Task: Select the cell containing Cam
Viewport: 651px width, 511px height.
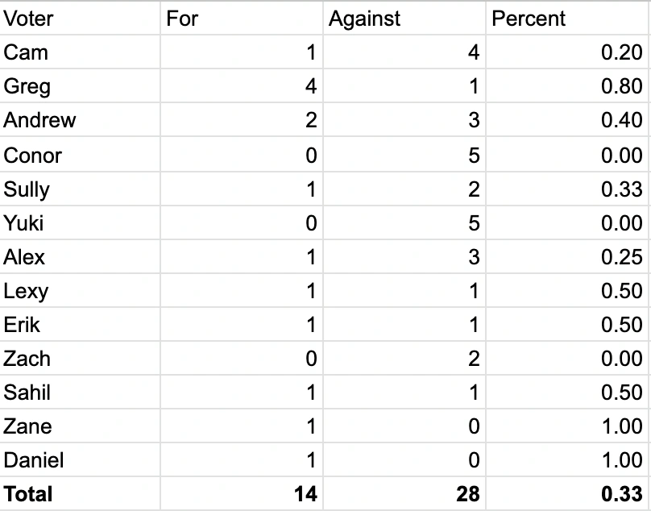Action: coord(27,52)
